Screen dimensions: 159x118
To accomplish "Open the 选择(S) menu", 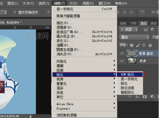I will click(44, 3).
